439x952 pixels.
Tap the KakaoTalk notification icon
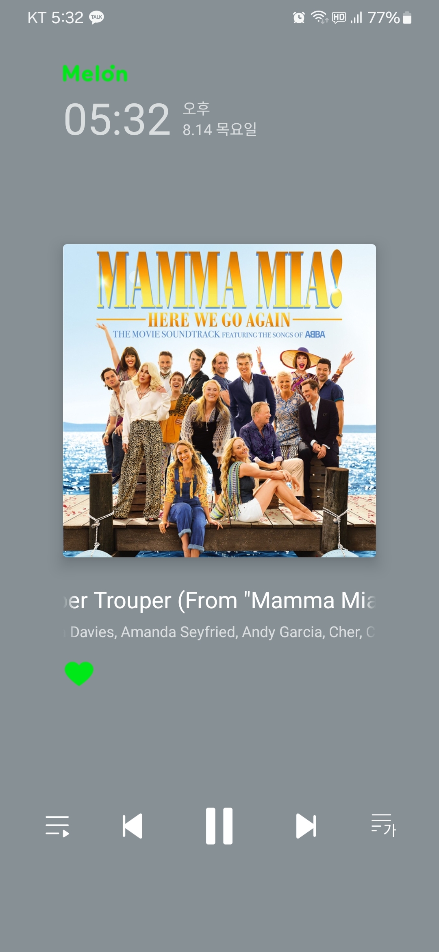coord(96,17)
